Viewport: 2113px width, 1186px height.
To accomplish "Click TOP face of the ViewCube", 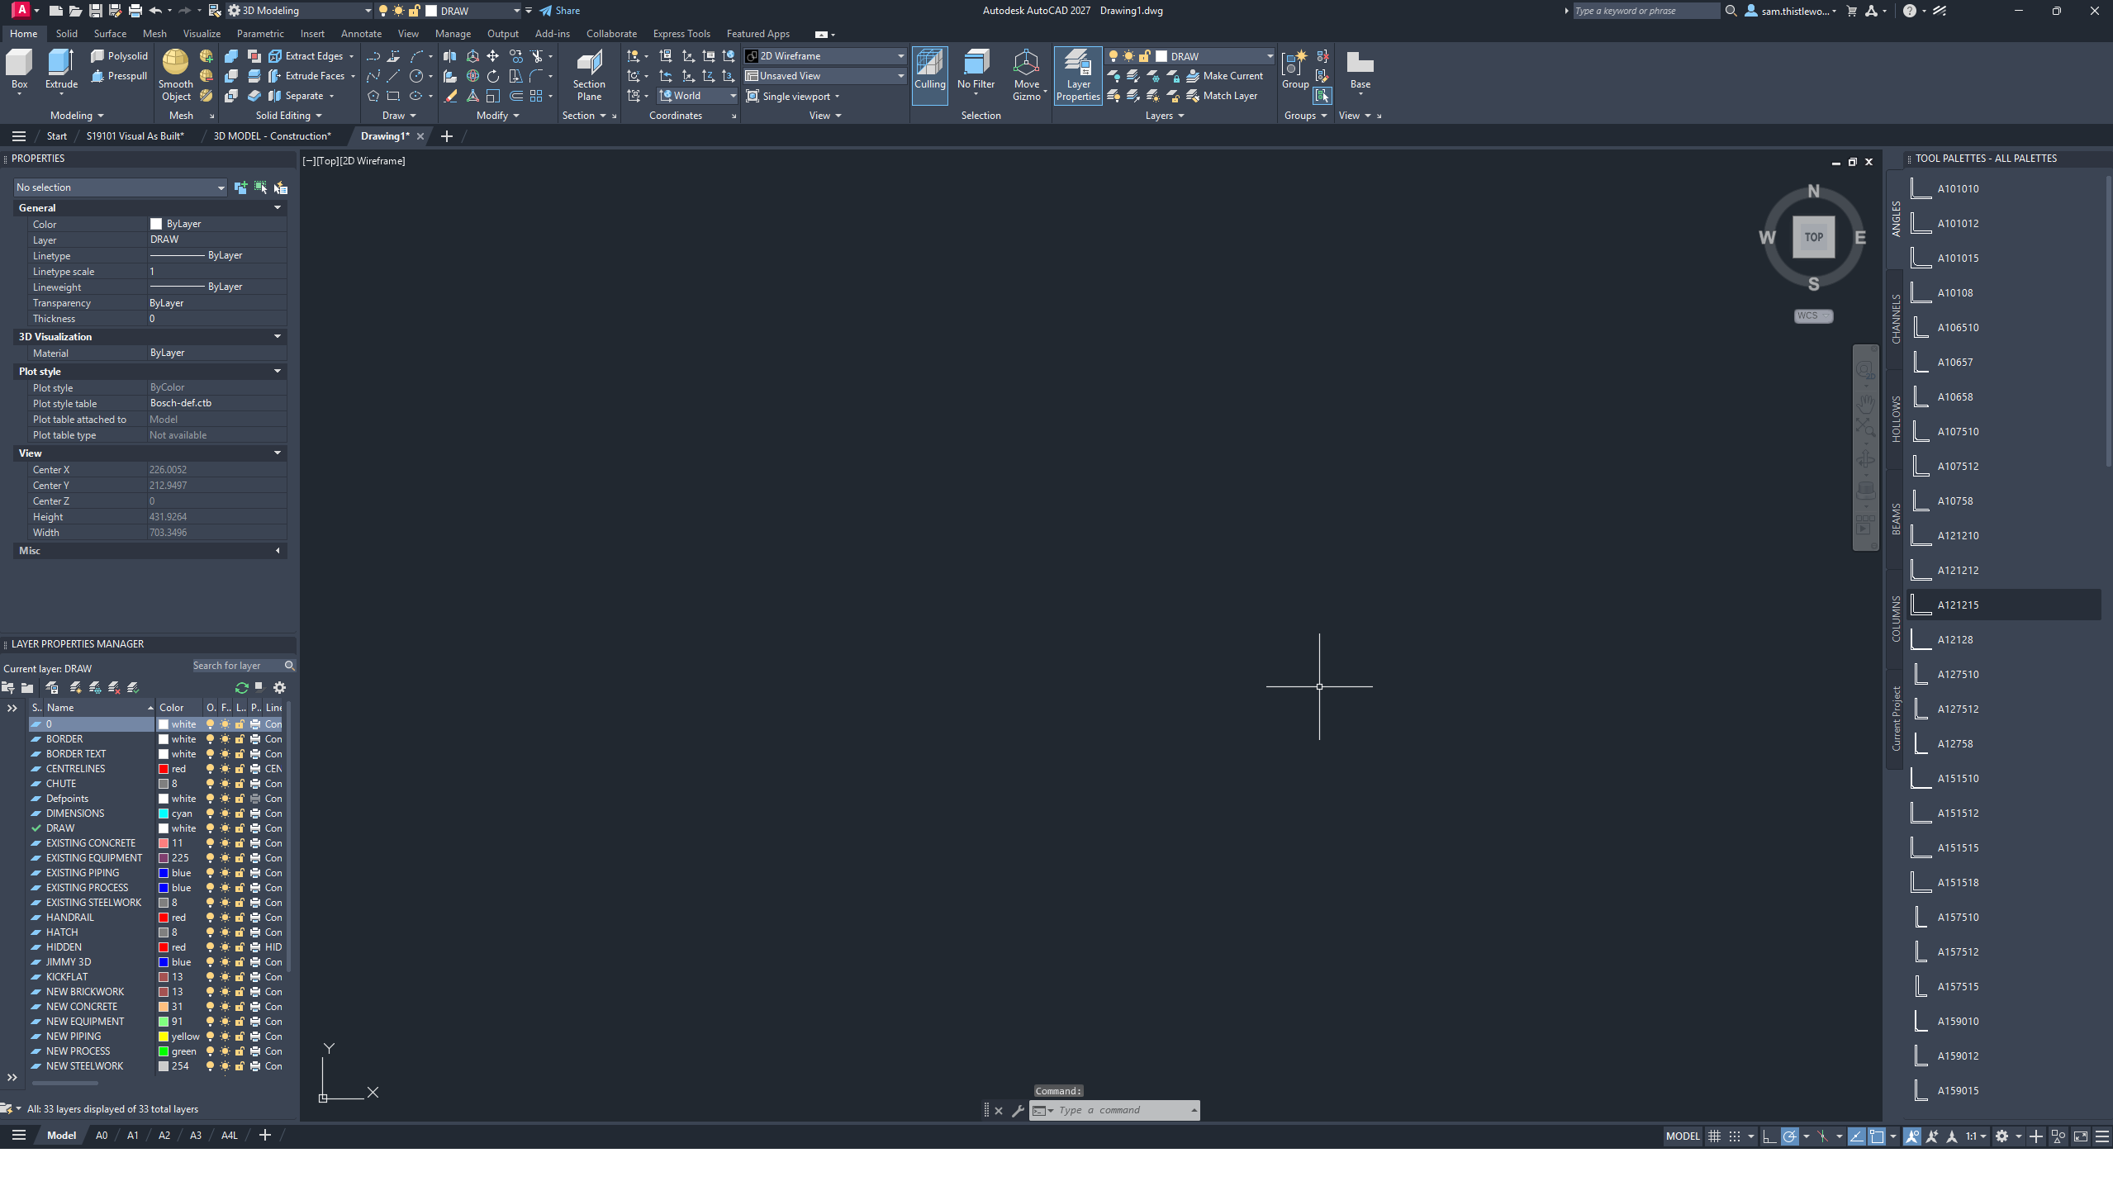I will point(1813,237).
